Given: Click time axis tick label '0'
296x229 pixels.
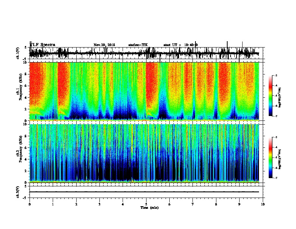Looking at the screenshot, I should point(30,204).
